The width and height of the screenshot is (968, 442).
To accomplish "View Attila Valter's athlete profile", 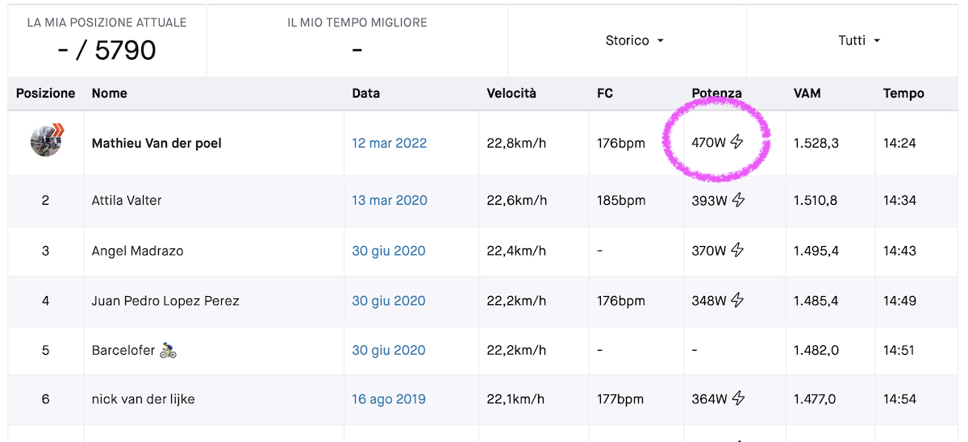I will coord(127,200).
